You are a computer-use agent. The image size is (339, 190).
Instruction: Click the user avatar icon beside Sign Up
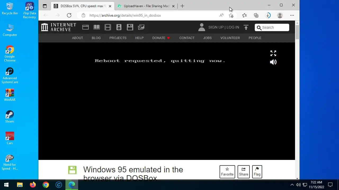coord(202,27)
